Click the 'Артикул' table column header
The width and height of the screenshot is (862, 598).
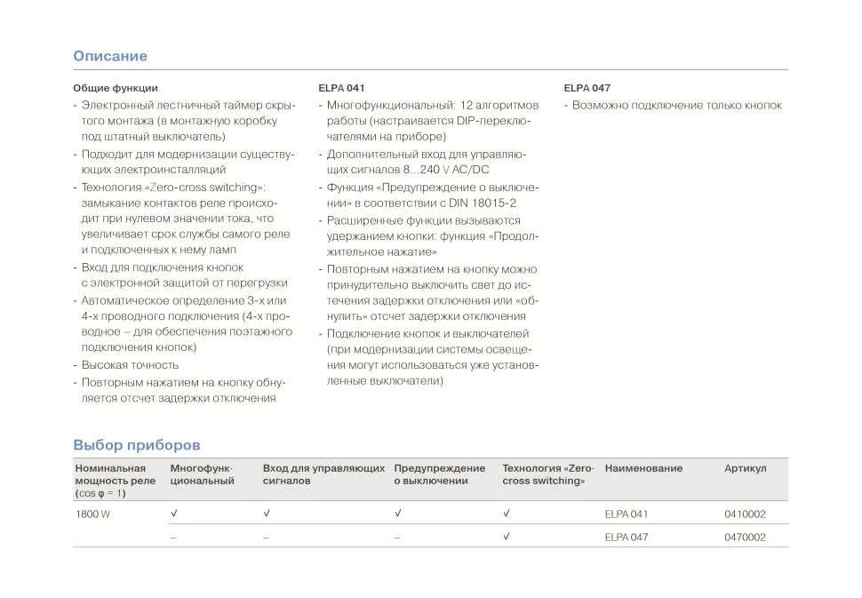(x=745, y=468)
